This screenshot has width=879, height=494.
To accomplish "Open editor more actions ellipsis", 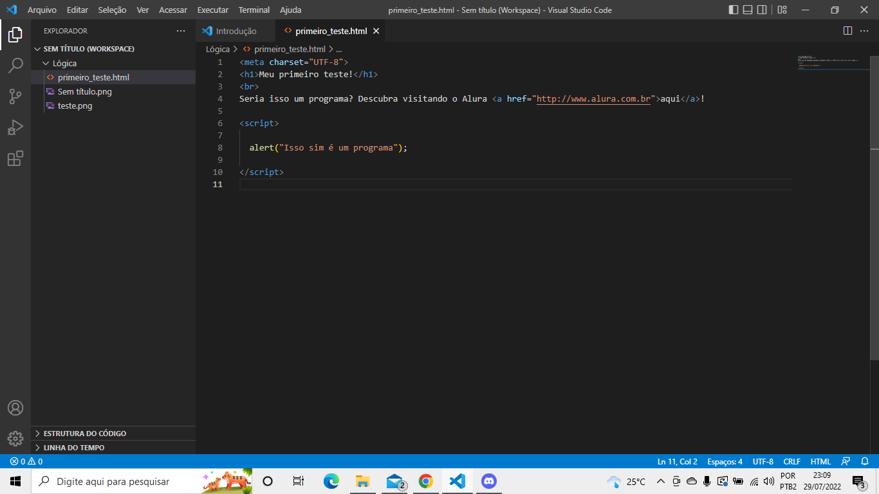I will [x=865, y=31].
